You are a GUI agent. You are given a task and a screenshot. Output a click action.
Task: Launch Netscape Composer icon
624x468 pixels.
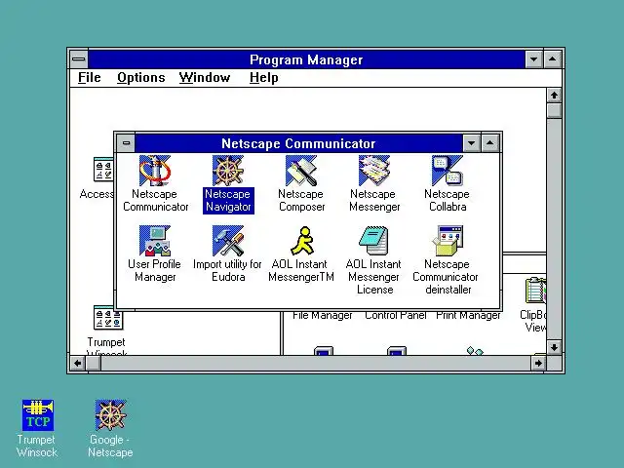(x=301, y=171)
